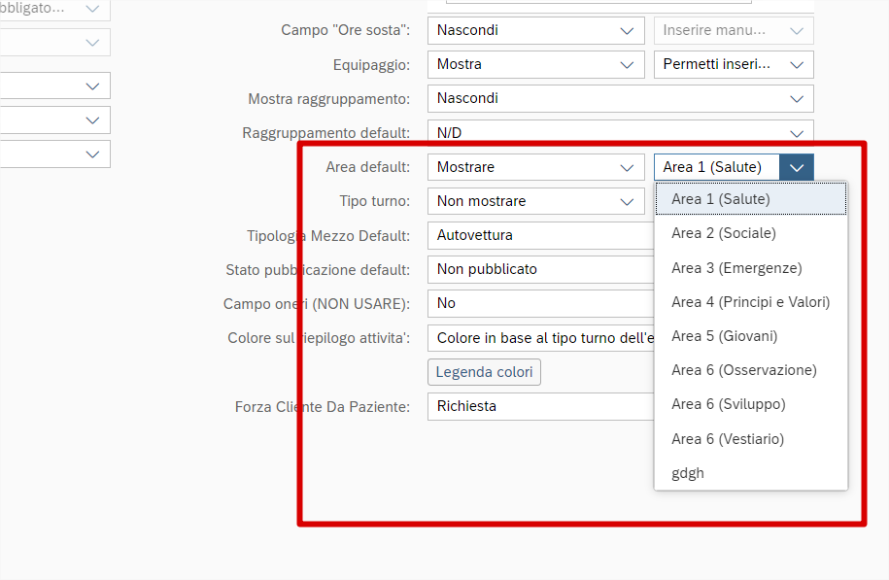
Task: Open the Tipo turno dropdown
Action: click(535, 201)
